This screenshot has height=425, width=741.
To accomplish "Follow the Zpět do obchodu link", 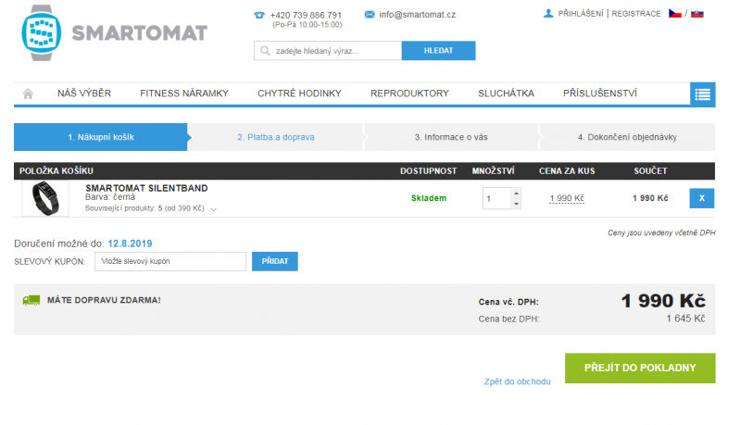I will click(517, 381).
